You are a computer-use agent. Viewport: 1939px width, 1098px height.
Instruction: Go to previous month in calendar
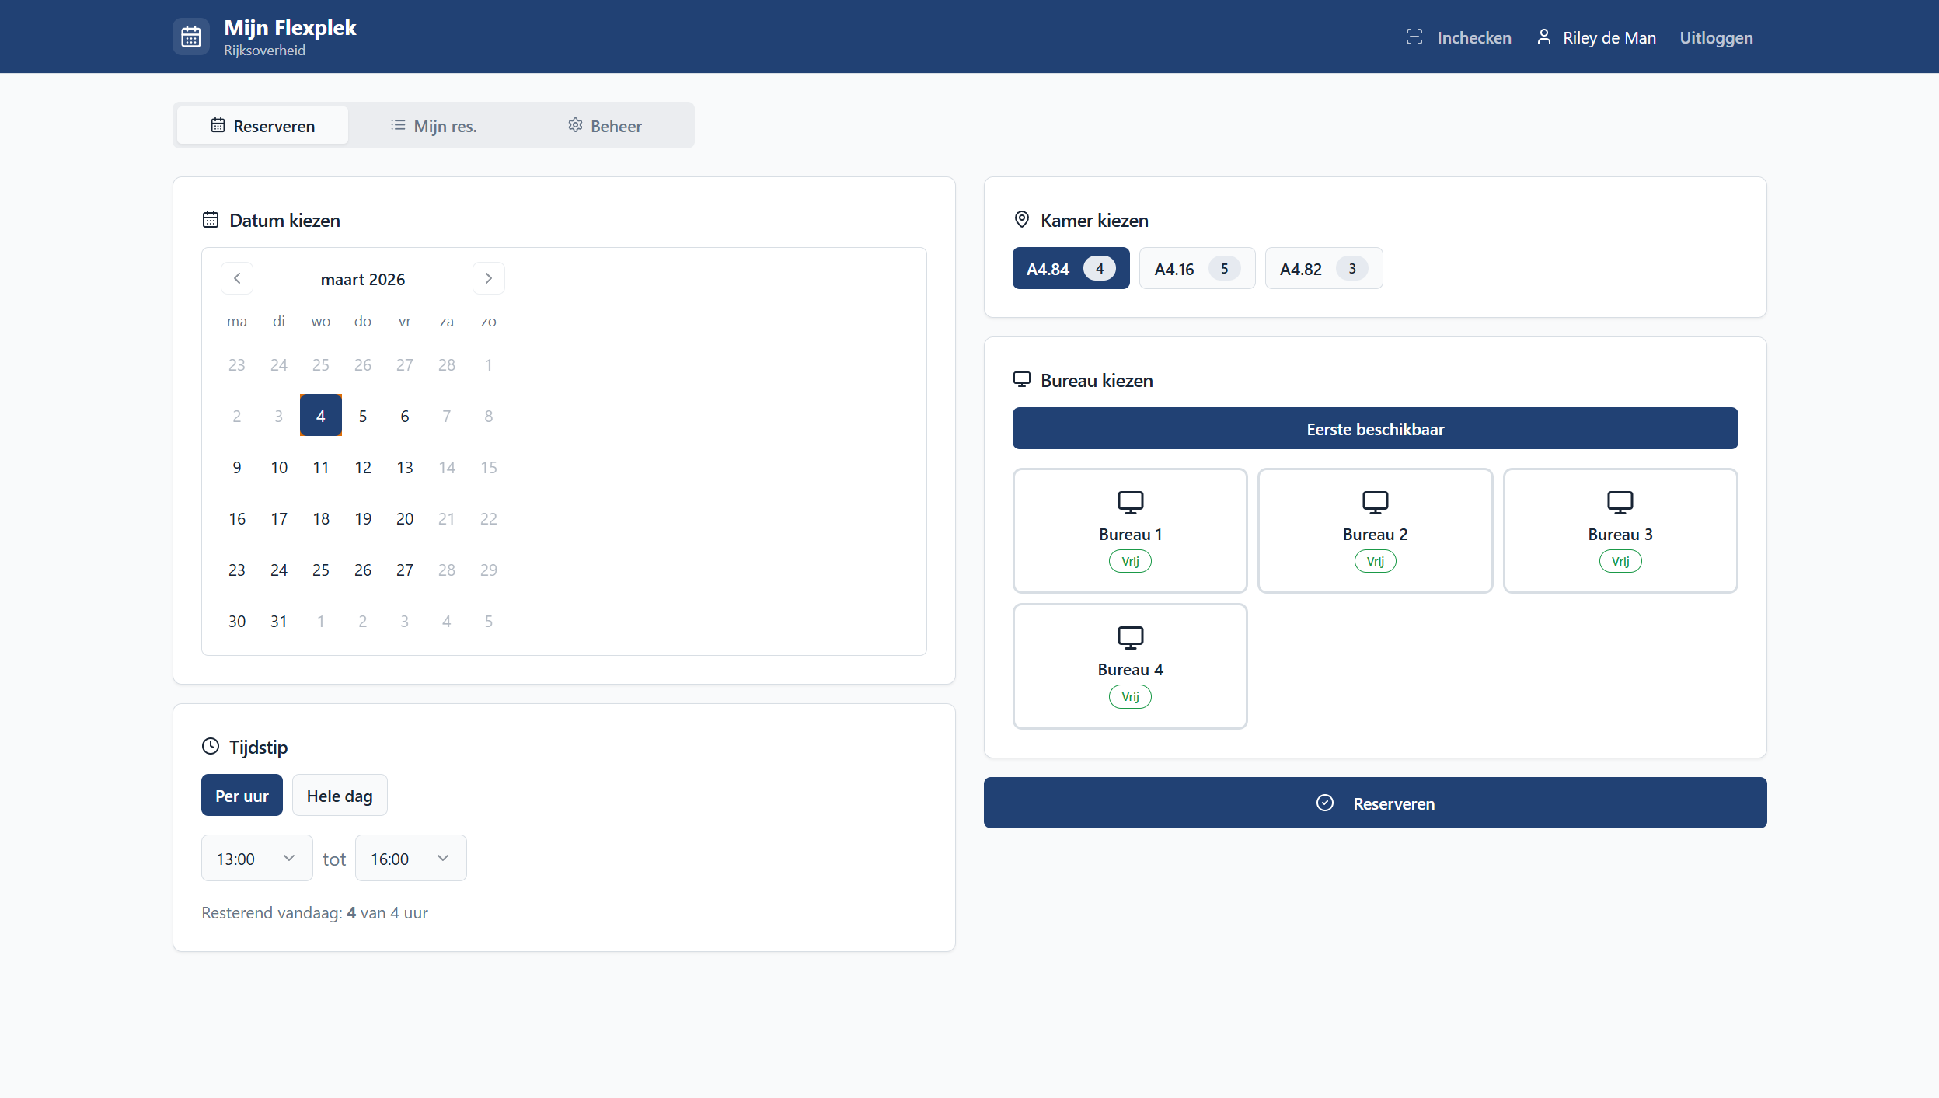pos(237,278)
